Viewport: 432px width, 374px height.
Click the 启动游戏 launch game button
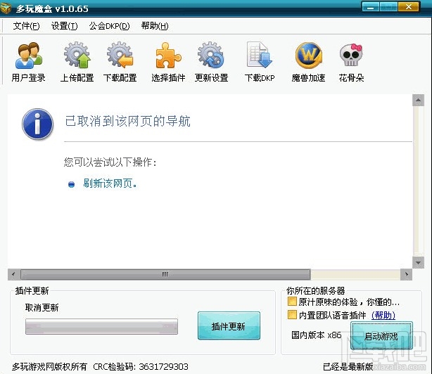(381, 336)
